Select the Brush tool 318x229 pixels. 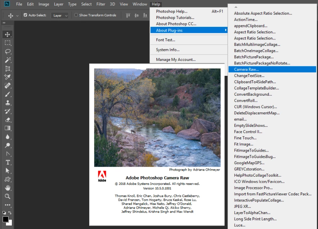(8, 94)
